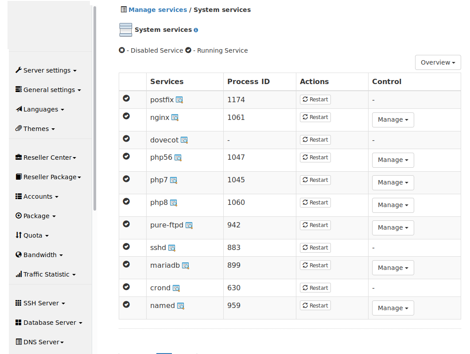Image resolution: width=470 pixels, height=354 pixels.
Task: Restart the postfix service
Action: tap(315, 100)
